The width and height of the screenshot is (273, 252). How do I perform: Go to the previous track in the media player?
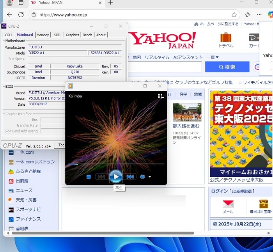101,177
